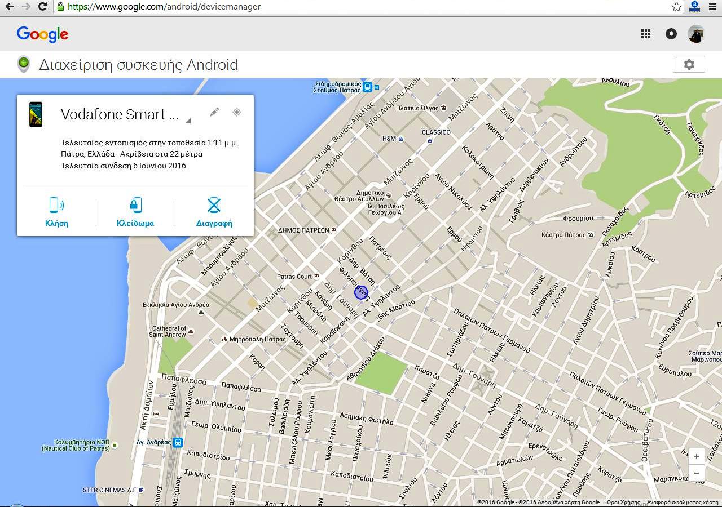Open the Όροι Χρήσης link

623,502
